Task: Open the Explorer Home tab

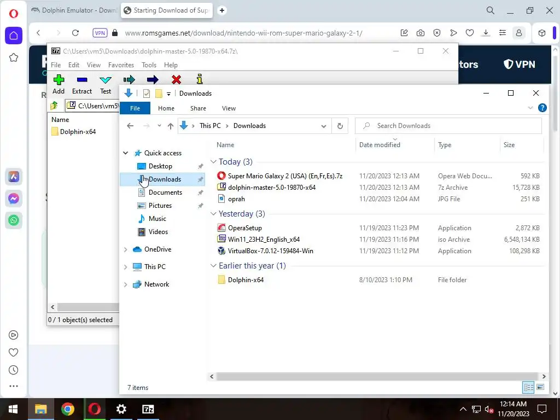Action: click(166, 108)
